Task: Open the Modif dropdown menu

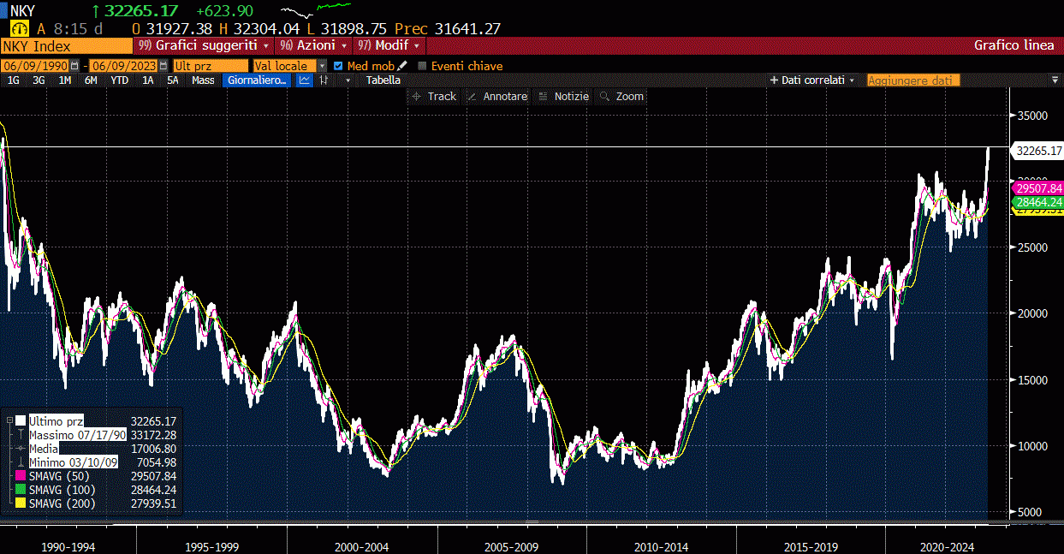Action: (389, 45)
